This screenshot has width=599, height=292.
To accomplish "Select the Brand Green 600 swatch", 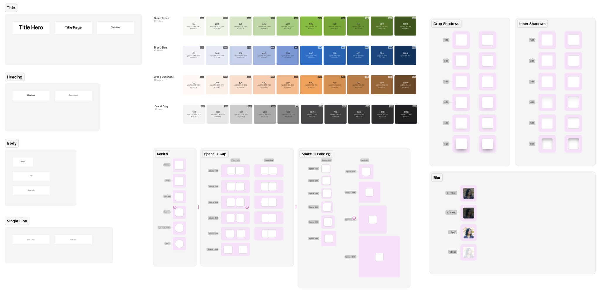I will click(x=311, y=26).
